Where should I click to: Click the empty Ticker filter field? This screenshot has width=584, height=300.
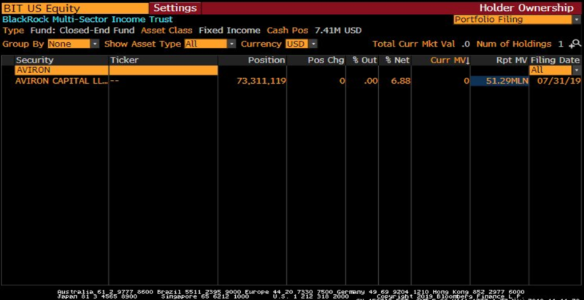tap(163, 70)
